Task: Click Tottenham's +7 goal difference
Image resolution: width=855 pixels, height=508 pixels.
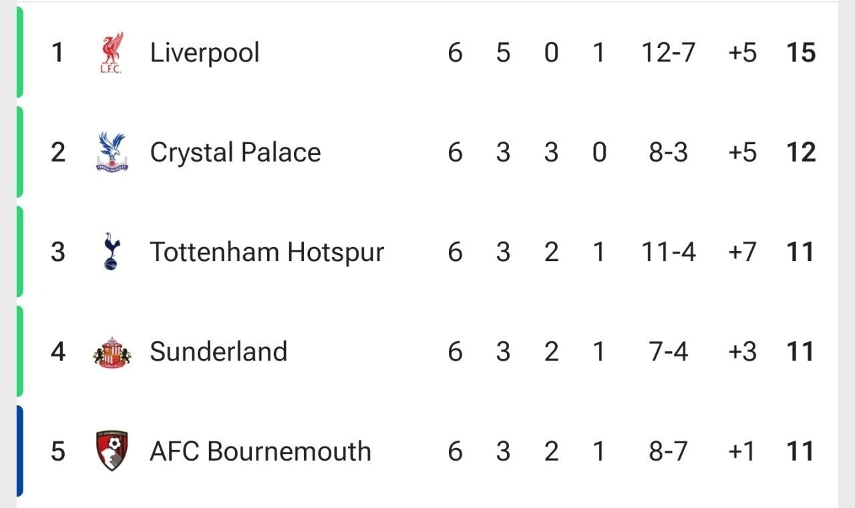Action: 742,252
